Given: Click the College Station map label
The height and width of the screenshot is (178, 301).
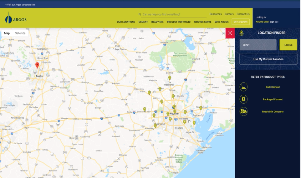Looking at the screenshot, I should click(120, 49).
